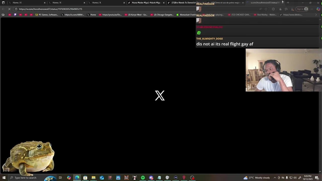The height and width of the screenshot is (181, 322).
Task: Click THE_ALMIGHTY_DOGE username in chat
Action: [210, 39]
